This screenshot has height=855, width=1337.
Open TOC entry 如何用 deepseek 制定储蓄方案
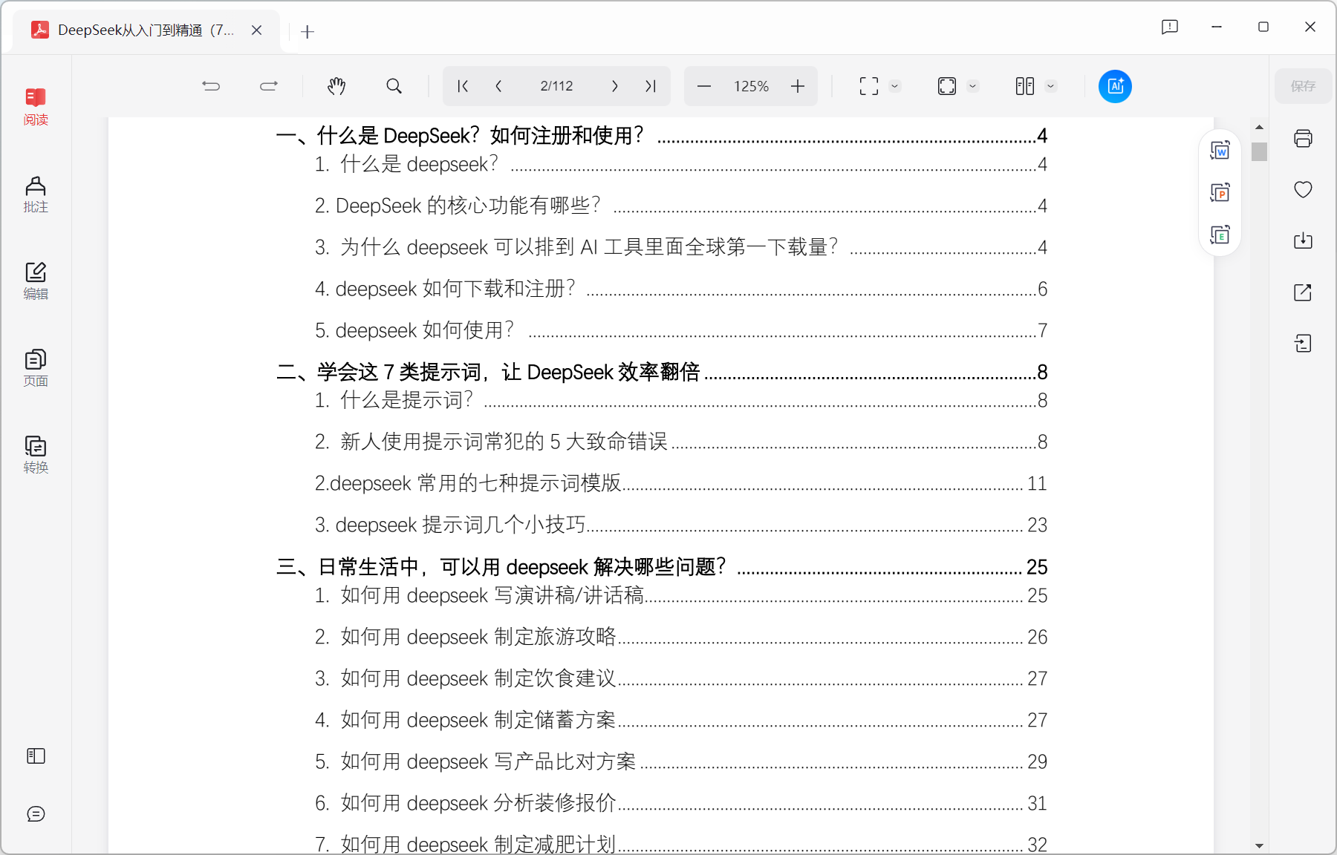tap(681, 720)
